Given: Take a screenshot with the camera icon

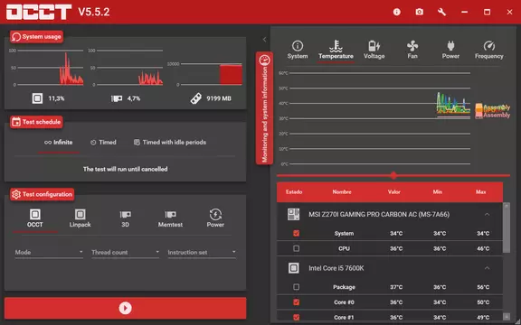Looking at the screenshot, I should [420, 12].
